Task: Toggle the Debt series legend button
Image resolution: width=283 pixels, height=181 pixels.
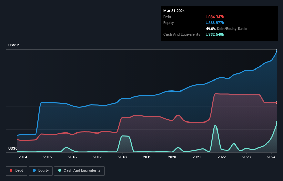Action: (17, 171)
